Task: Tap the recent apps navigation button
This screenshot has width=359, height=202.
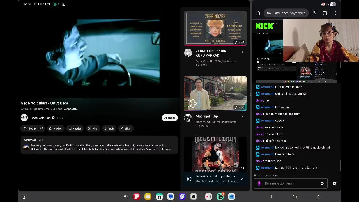Action: tap(271, 197)
